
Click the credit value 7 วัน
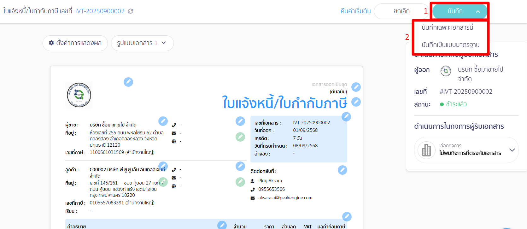pyautogui.click(x=298, y=138)
